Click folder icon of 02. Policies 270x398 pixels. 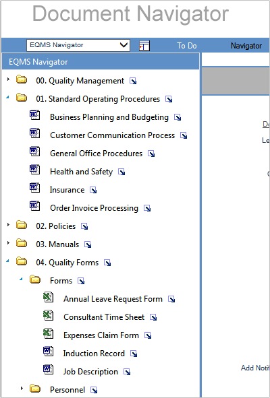click(x=22, y=225)
